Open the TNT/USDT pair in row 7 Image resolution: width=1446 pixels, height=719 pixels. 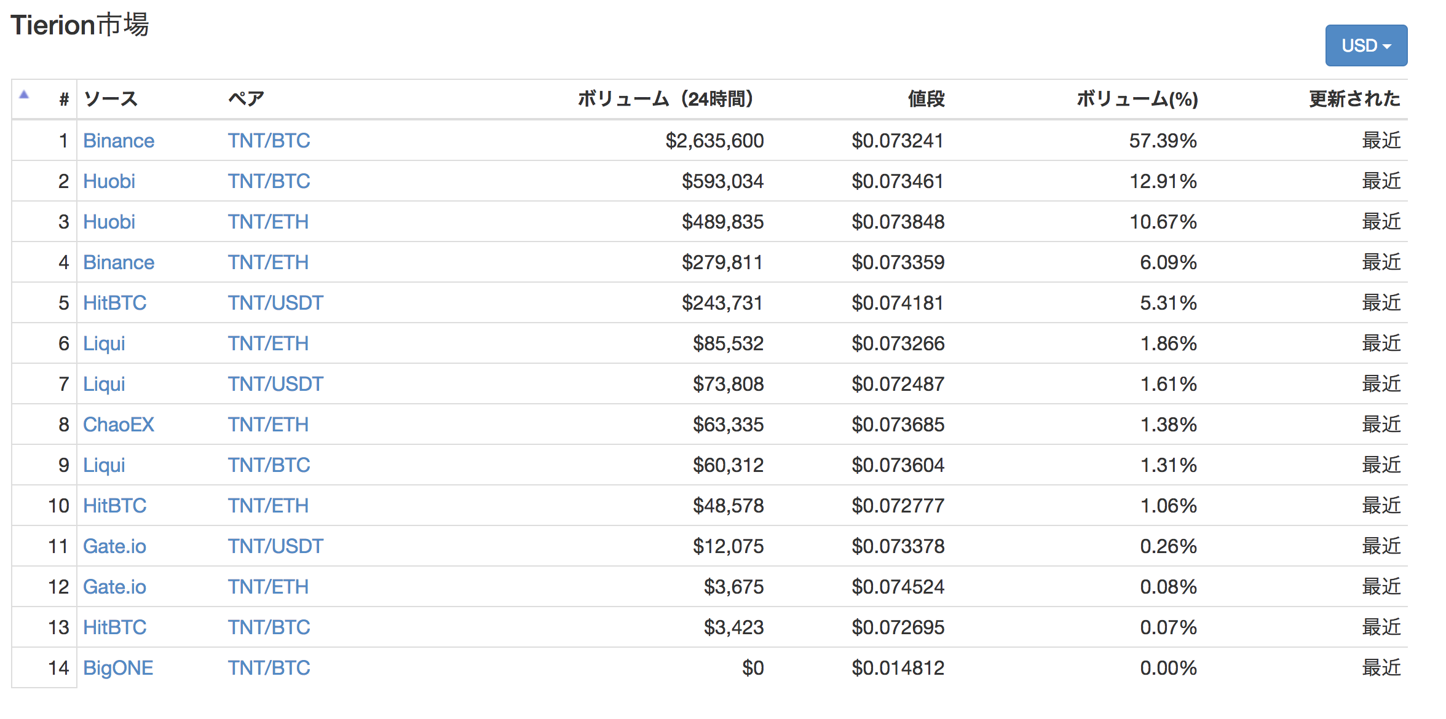(275, 384)
